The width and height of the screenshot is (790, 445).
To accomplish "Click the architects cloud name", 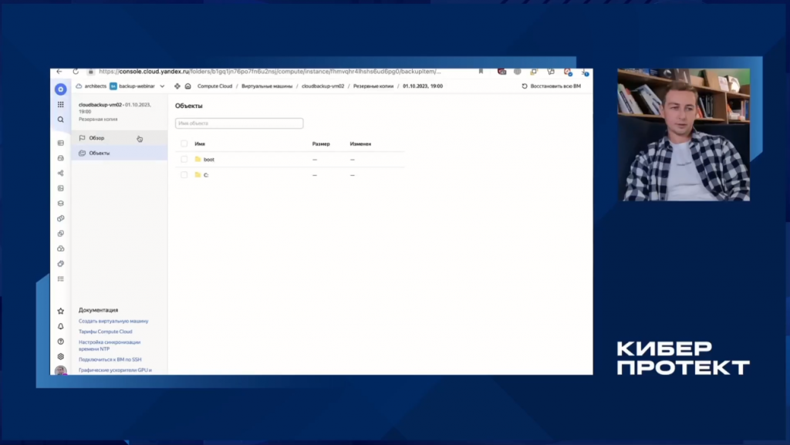I will pos(95,86).
